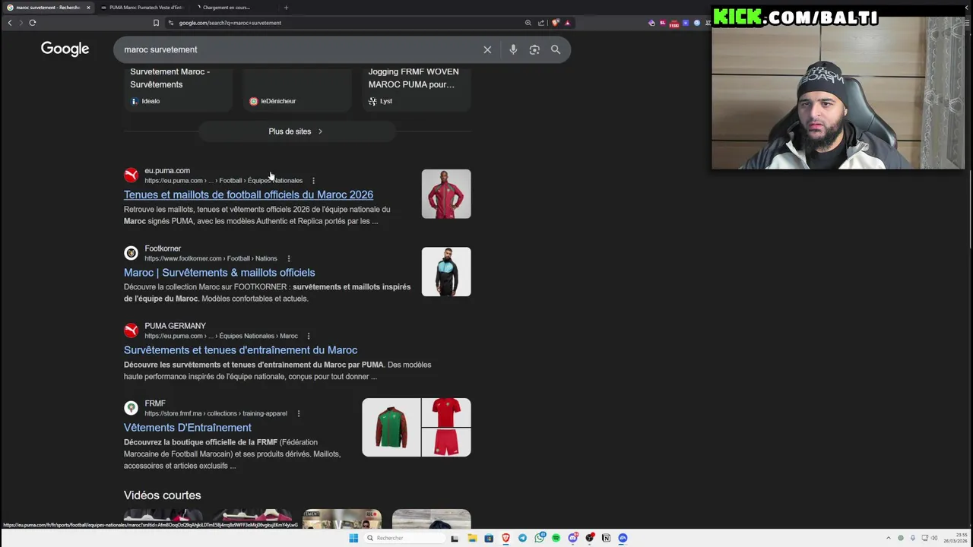Expand 'Plus de sites' button

[296, 131]
